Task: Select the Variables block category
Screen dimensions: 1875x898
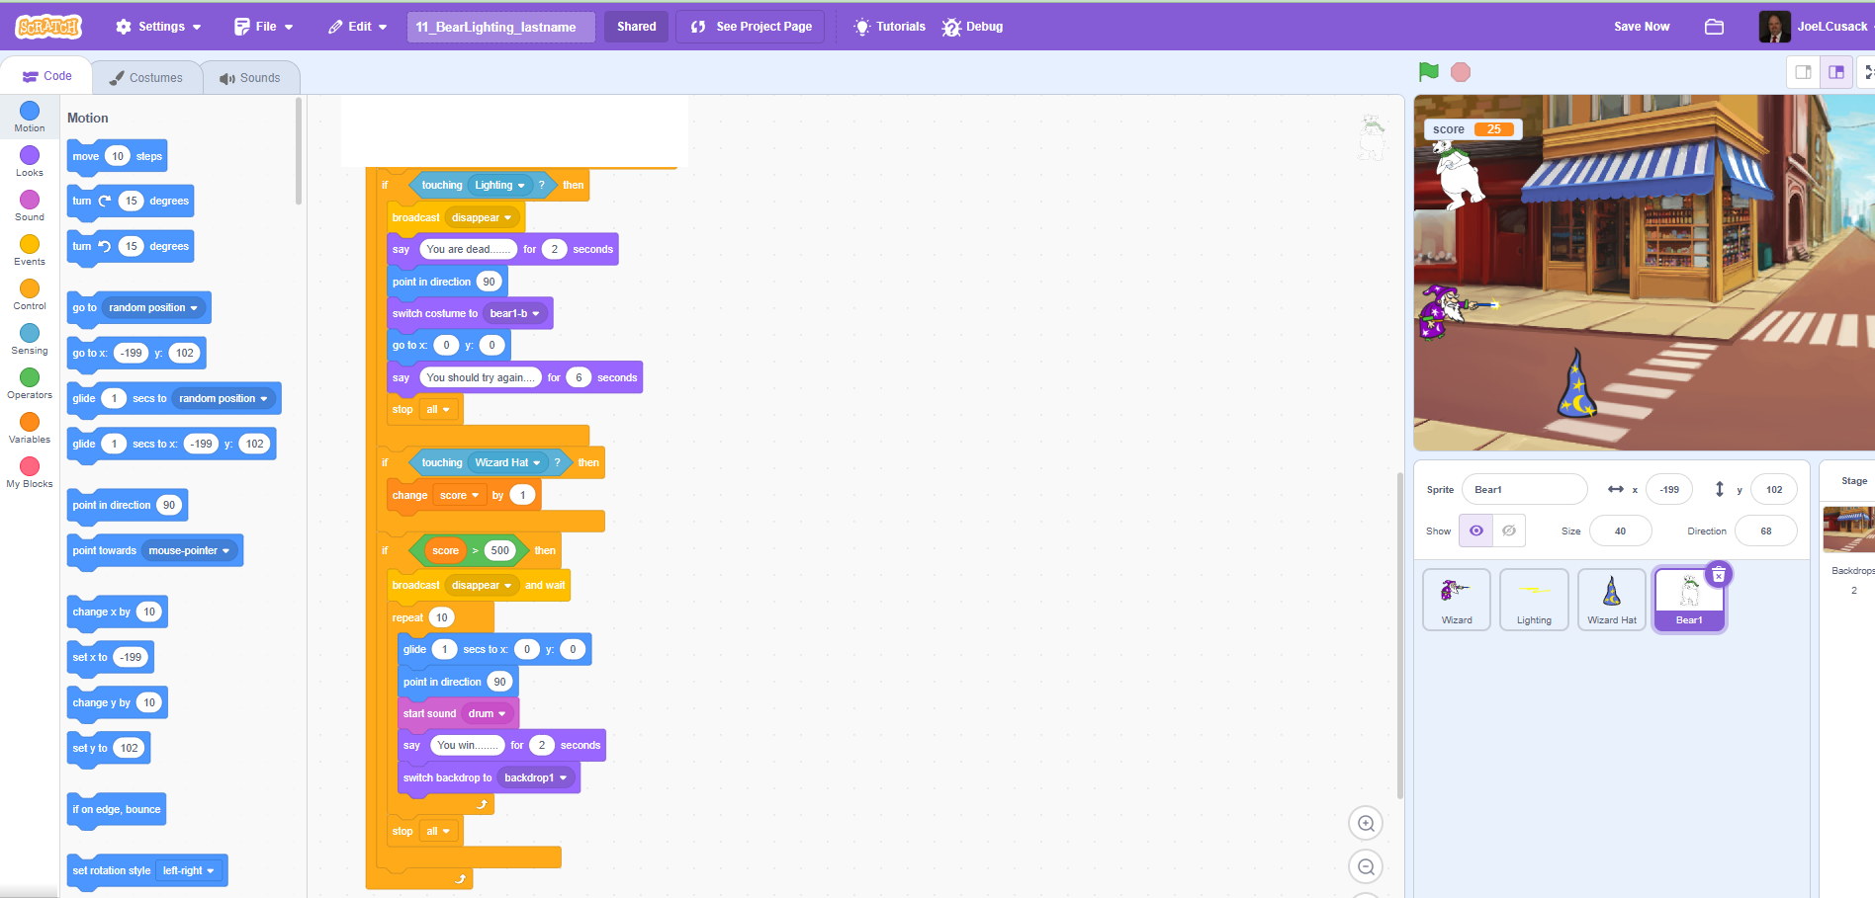Action: click(30, 428)
